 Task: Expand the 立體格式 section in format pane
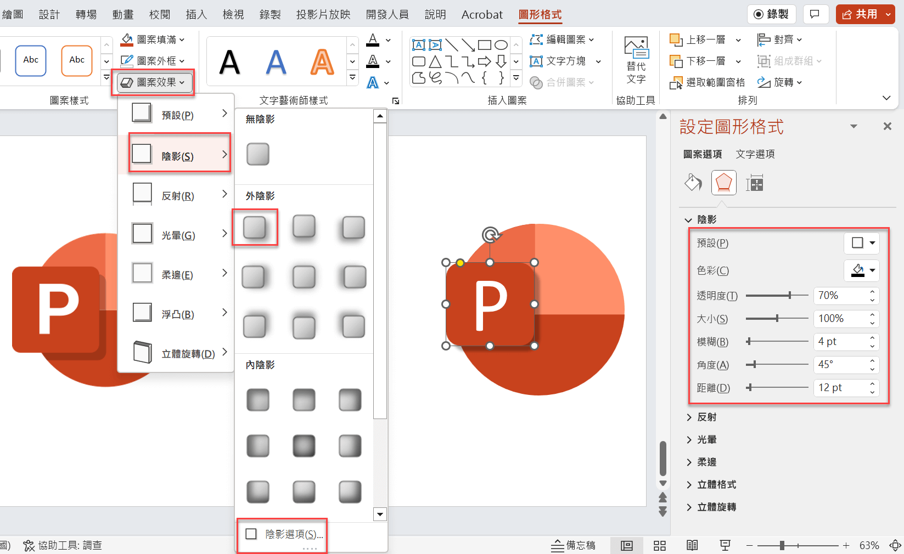coord(711,484)
